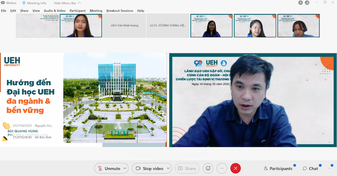Turn off camera with Stop video

pyautogui.click(x=149, y=168)
